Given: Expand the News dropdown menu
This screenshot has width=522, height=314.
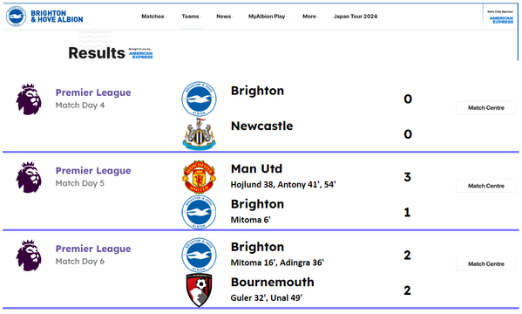Looking at the screenshot, I should [x=225, y=17].
